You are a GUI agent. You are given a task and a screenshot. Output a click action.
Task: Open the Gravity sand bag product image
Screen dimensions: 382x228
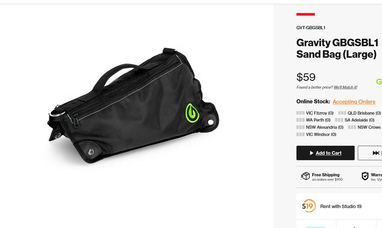[133, 106]
